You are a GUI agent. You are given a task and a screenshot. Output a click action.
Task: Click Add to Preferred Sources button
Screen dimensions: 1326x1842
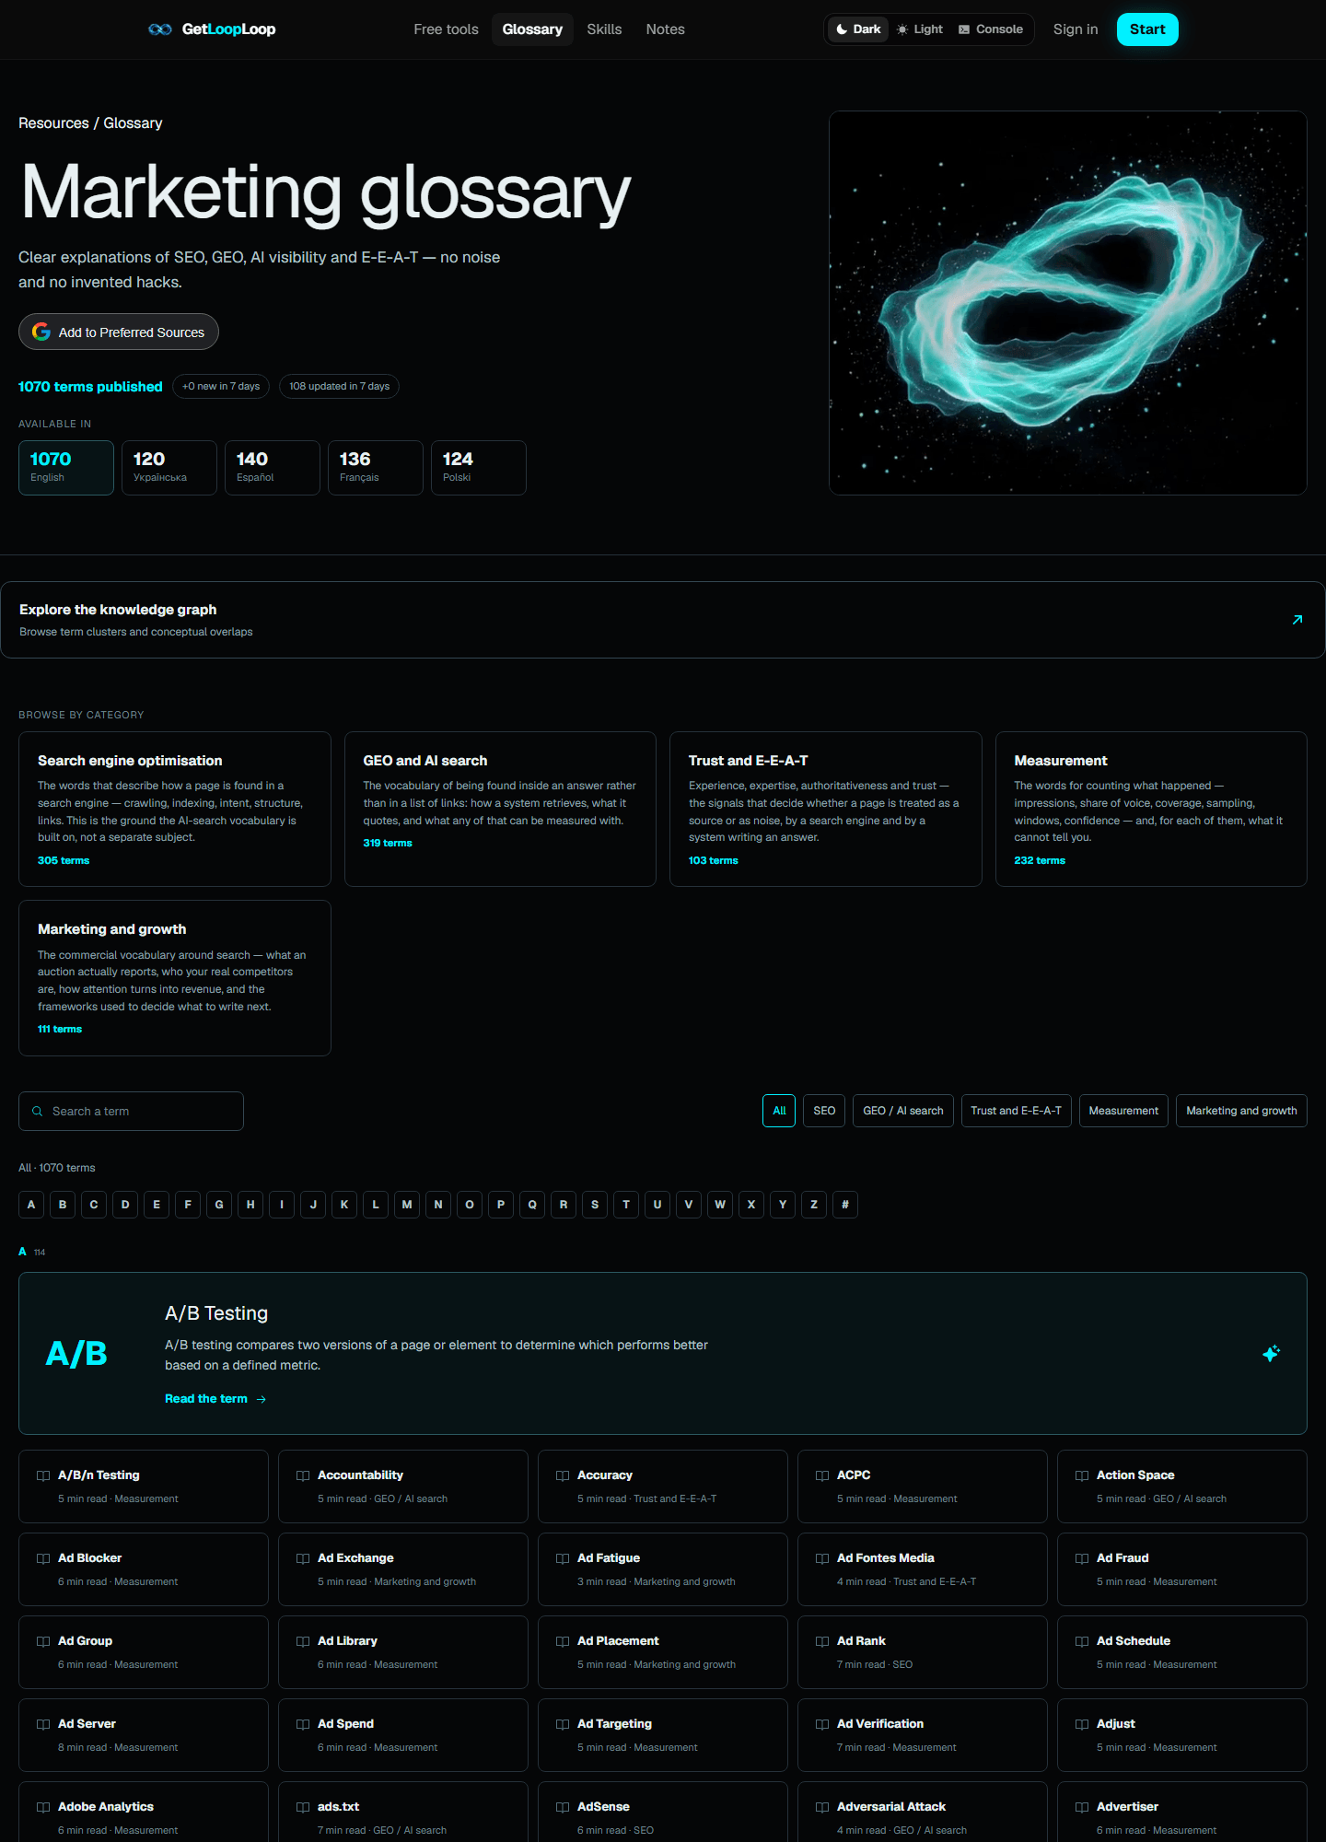click(119, 332)
